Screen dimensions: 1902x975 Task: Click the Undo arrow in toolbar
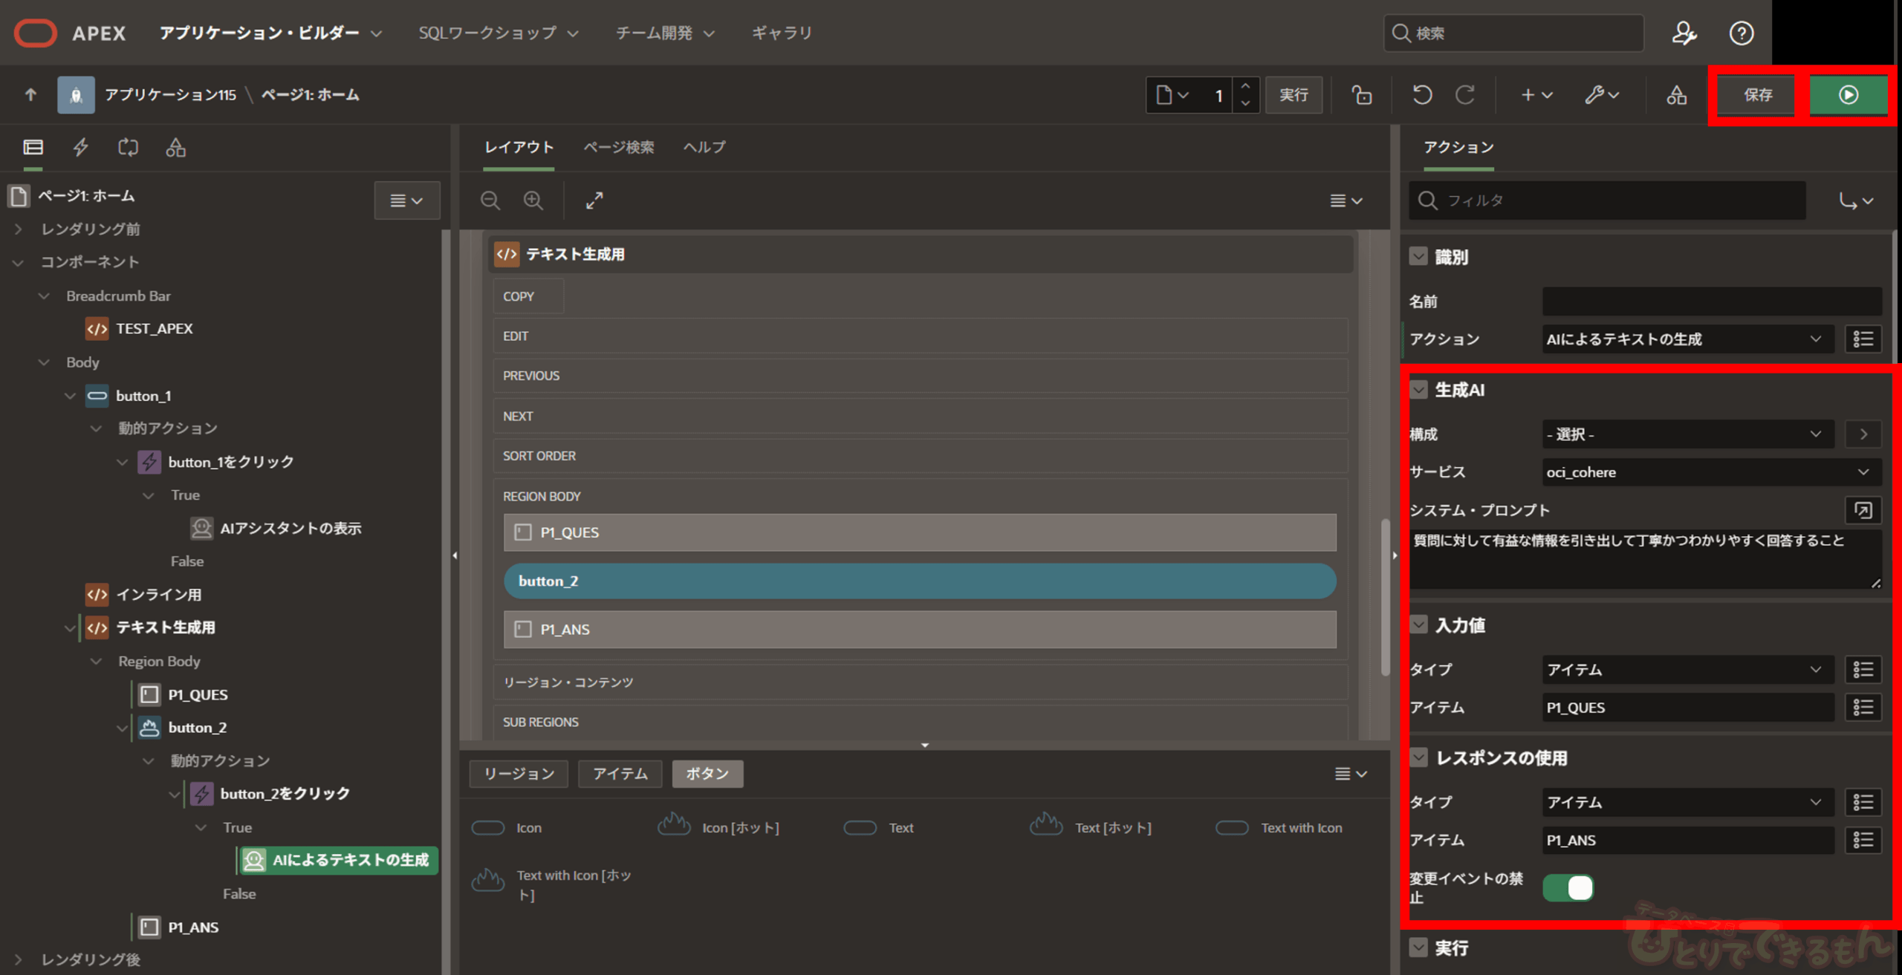pos(1422,95)
